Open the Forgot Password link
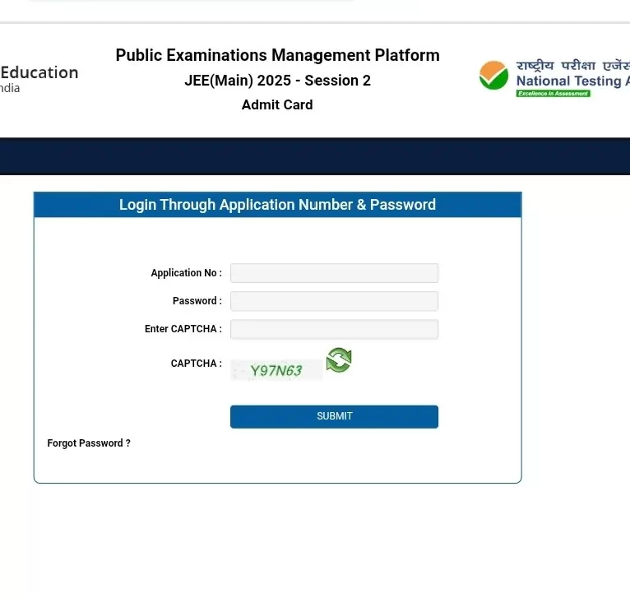The width and height of the screenshot is (630, 598). coord(89,443)
